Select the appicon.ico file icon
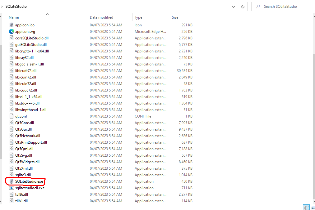Image resolution: width=315 pixels, height=210 pixels. 12,25
